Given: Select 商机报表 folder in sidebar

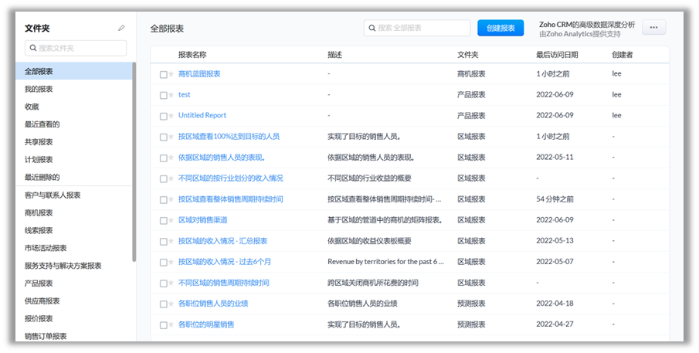Looking at the screenshot, I should tap(39, 213).
